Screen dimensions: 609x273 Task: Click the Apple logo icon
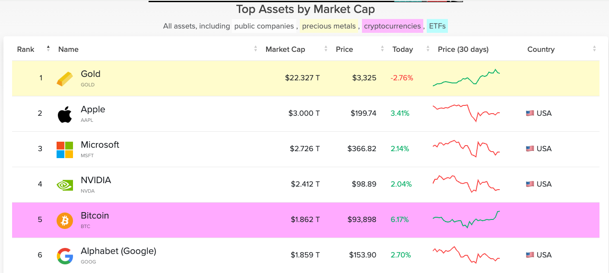coord(65,114)
